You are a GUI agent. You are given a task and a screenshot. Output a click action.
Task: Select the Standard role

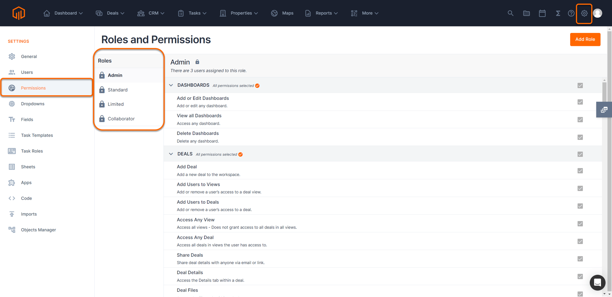[x=117, y=90]
